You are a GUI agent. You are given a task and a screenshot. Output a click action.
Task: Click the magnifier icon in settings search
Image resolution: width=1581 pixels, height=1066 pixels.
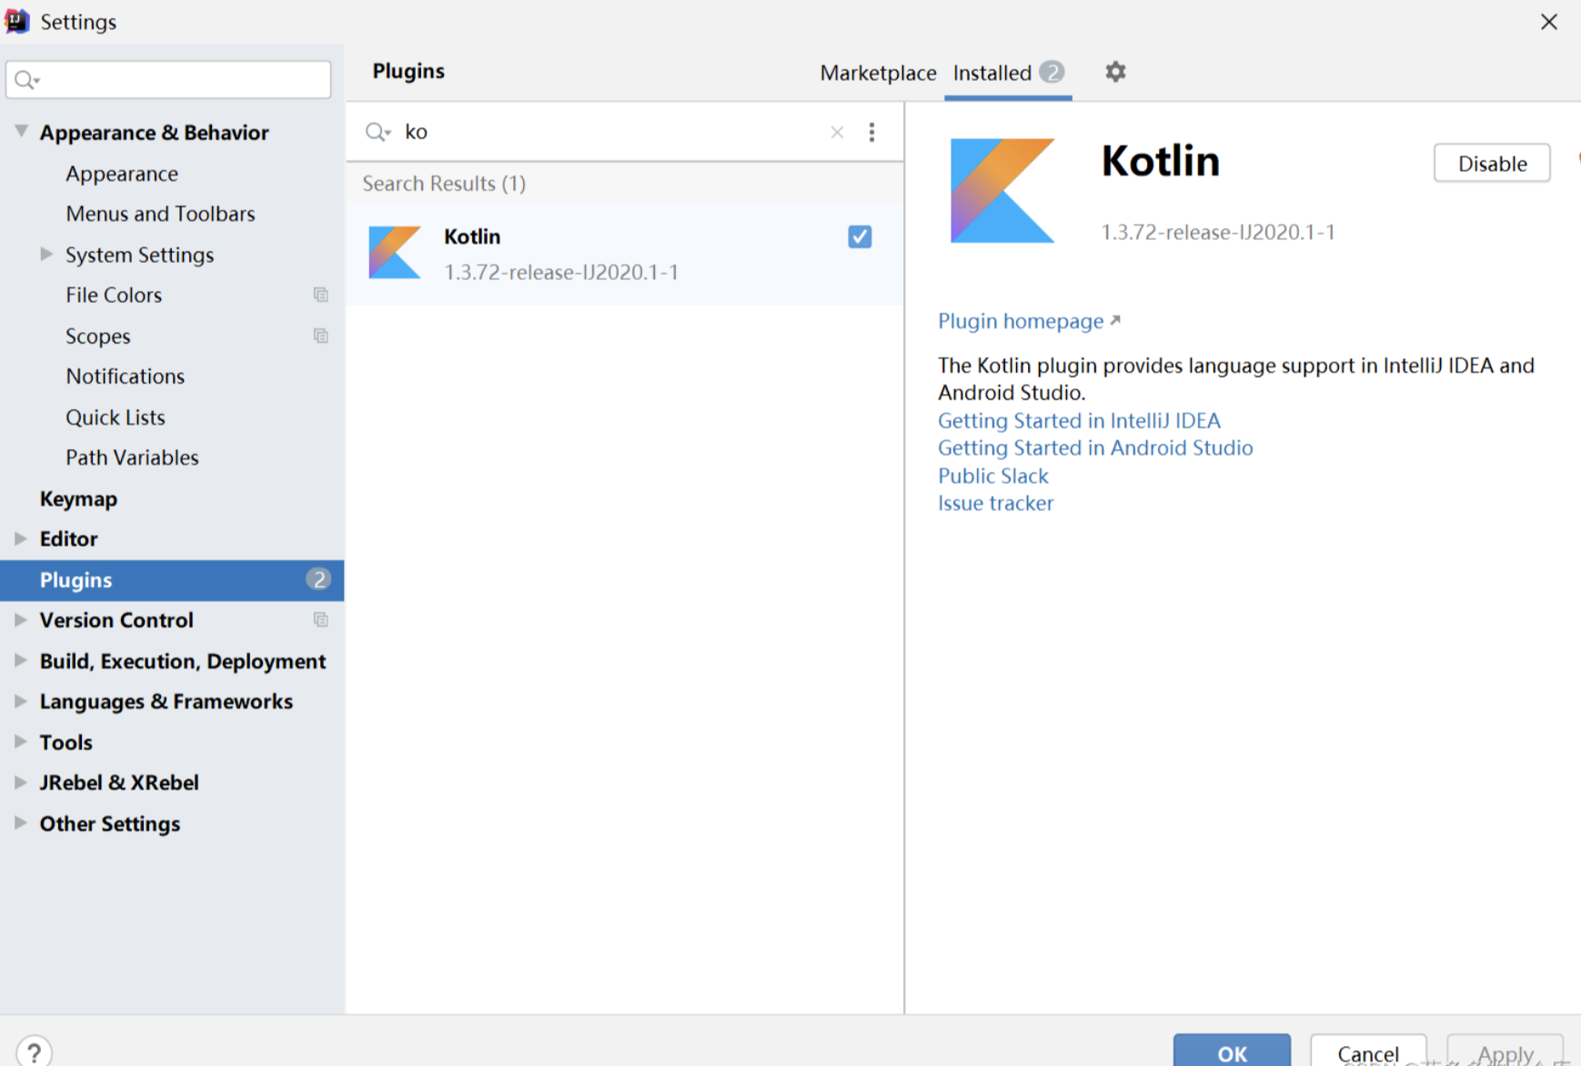point(26,80)
